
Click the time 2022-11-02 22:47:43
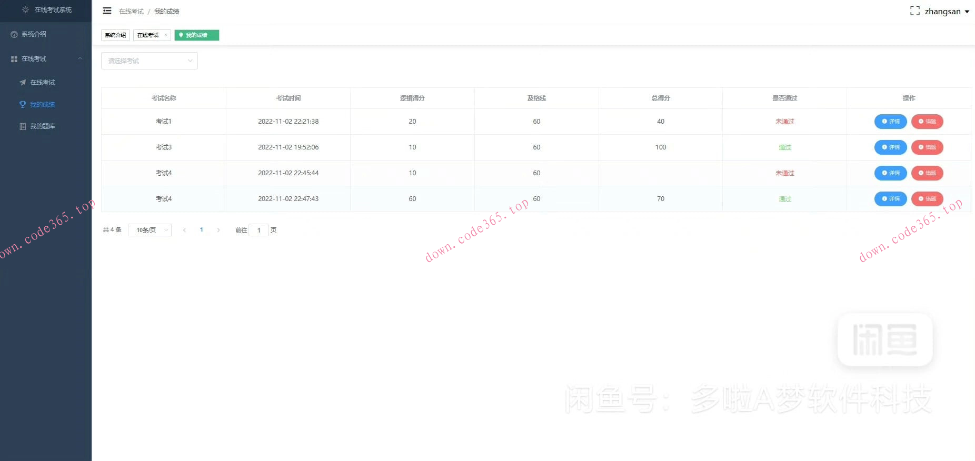(288, 199)
